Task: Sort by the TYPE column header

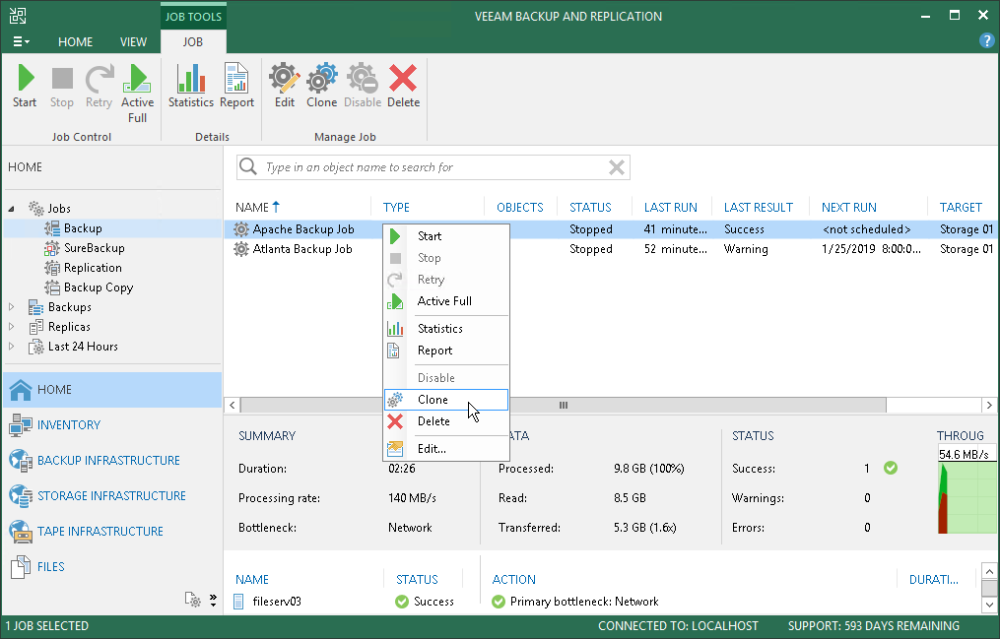Action: pyautogui.click(x=396, y=207)
